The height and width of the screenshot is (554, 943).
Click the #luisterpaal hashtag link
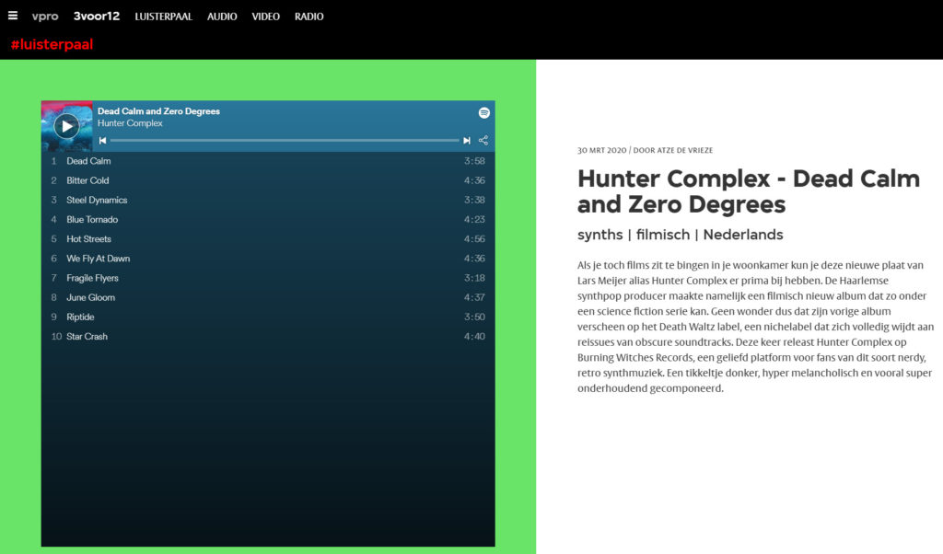coord(52,44)
